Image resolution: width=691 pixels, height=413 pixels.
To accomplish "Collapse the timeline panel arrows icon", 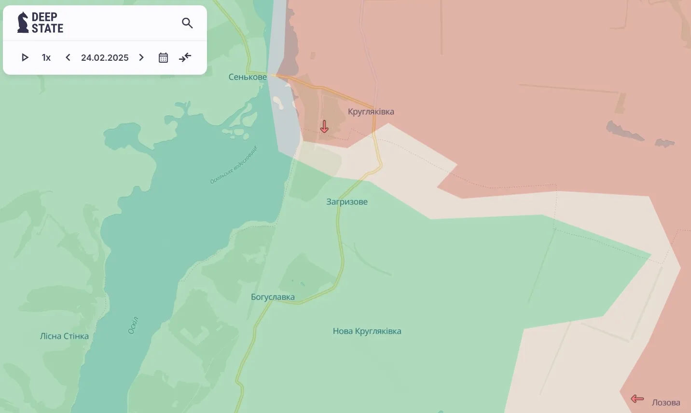I will [185, 58].
